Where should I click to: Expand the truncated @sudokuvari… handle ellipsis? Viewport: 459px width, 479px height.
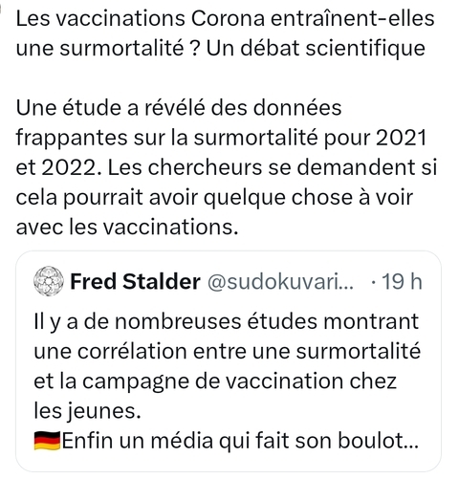347,286
